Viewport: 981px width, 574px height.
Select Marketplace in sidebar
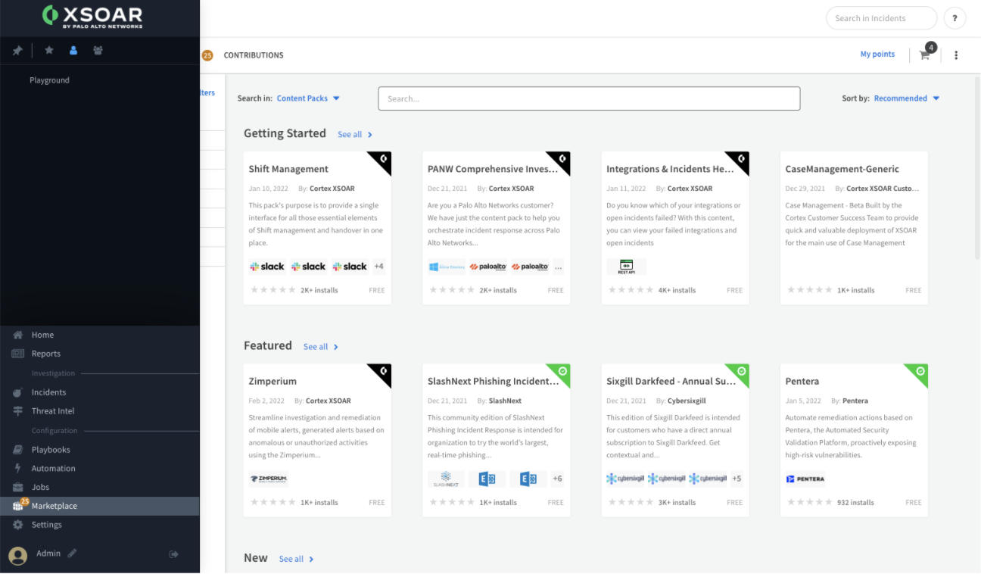(x=100, y=506)
